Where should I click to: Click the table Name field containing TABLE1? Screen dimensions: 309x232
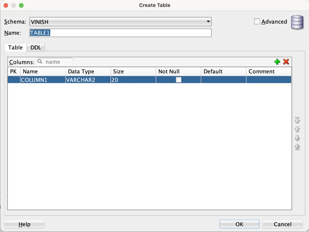click(x=121, y=33)
